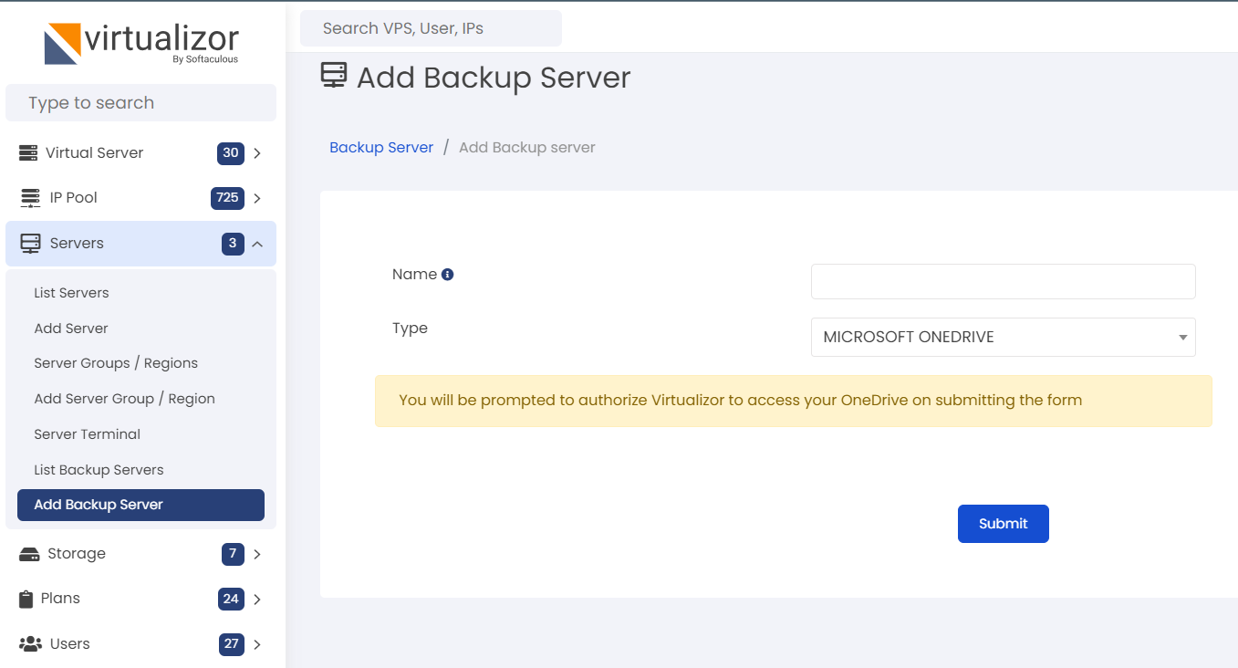Open the IP Pool menu label
The width and height of the screenshot is (1238, 668).
pyautogui.click(x=74, y=198)
